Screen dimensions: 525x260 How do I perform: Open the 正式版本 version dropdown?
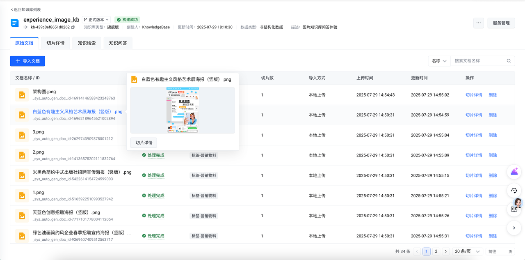coord(97,20)
